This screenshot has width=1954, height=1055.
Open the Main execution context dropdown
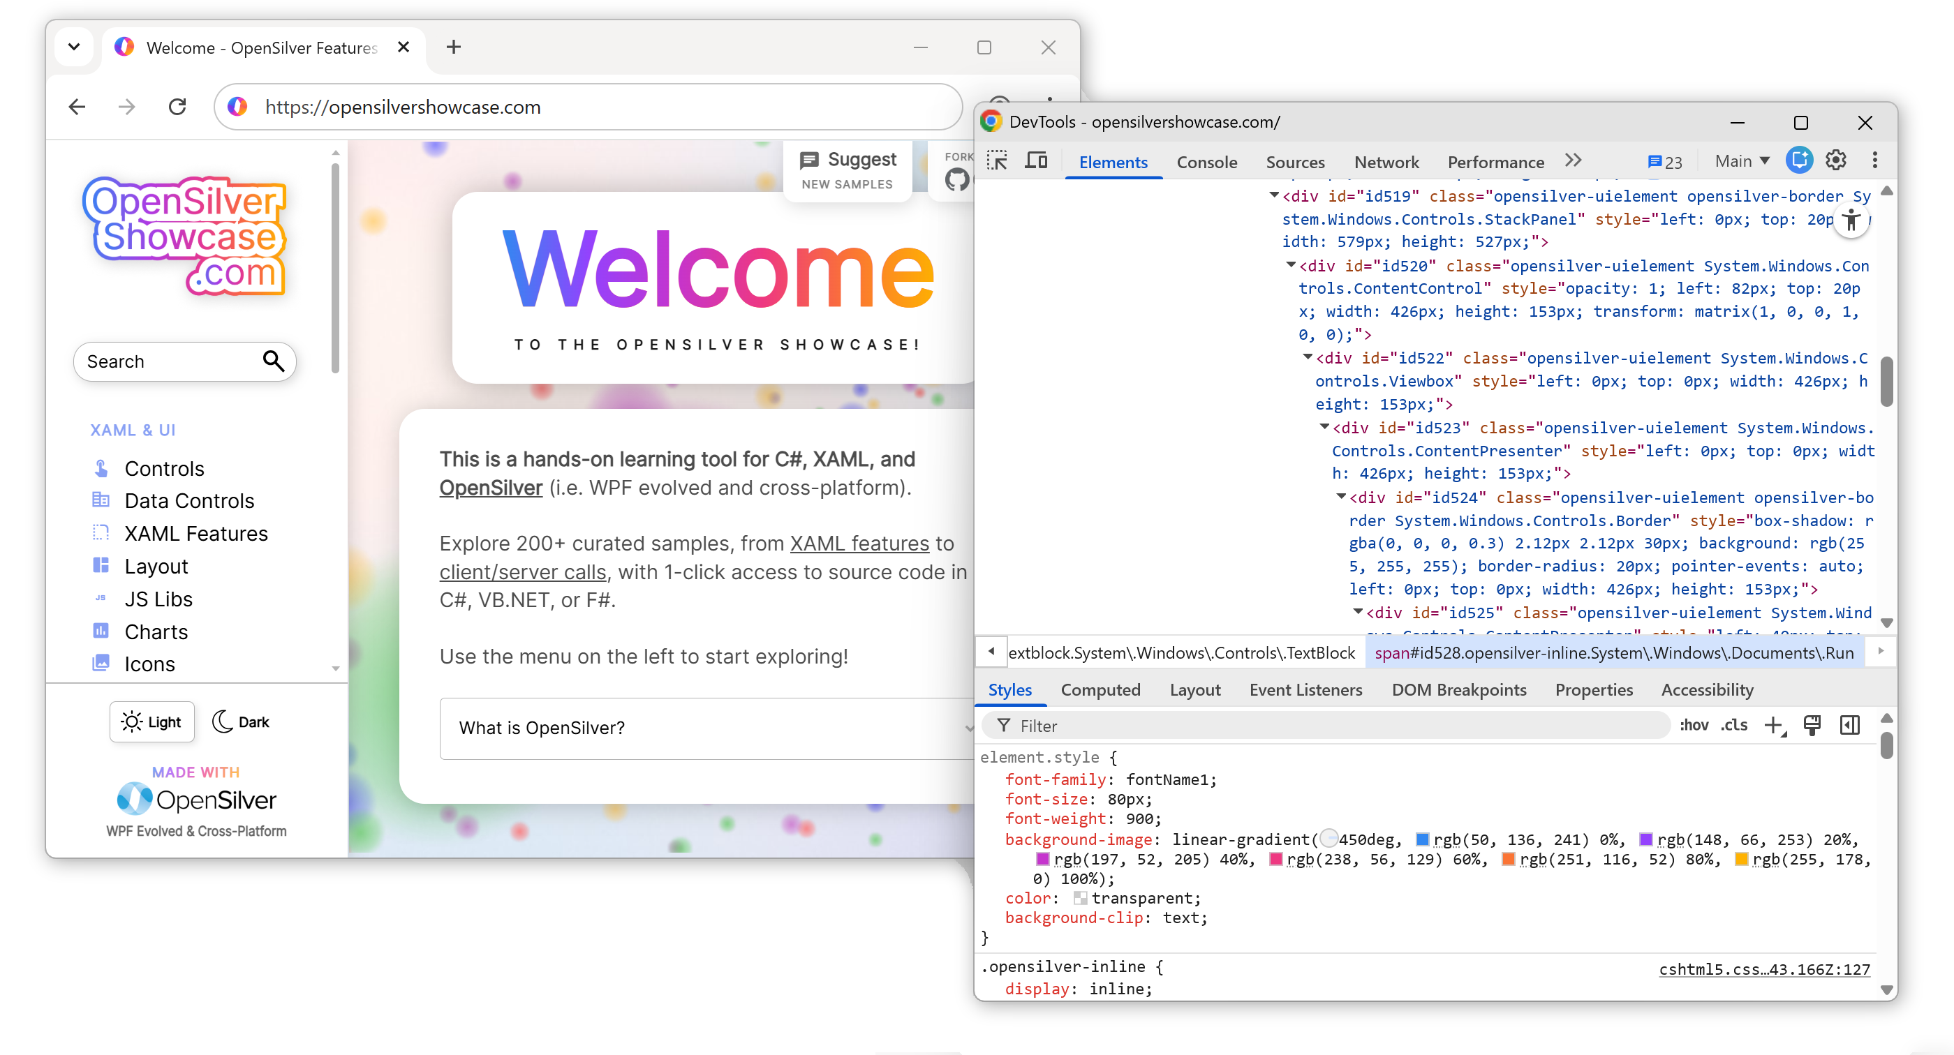pos(1741,160)
